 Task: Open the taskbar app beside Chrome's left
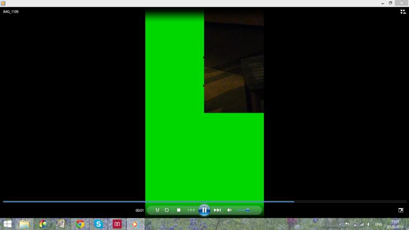click(61, 224)
